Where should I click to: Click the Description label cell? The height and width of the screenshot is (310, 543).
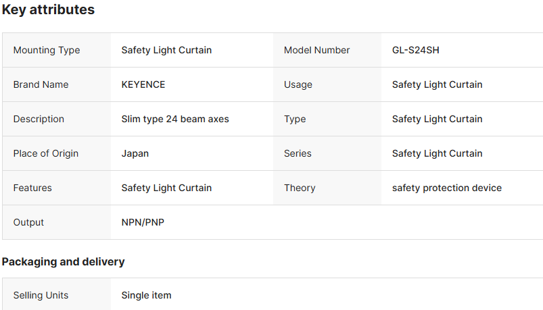click(39, 119)
